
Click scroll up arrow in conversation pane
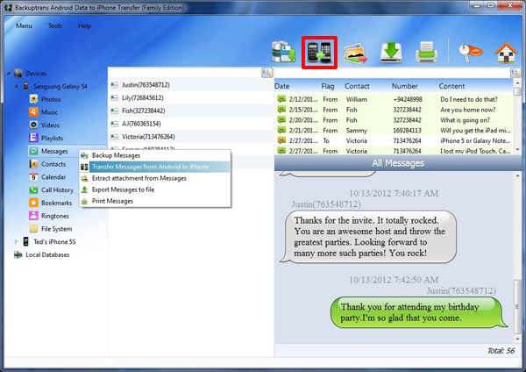click(x=517, y=175)
